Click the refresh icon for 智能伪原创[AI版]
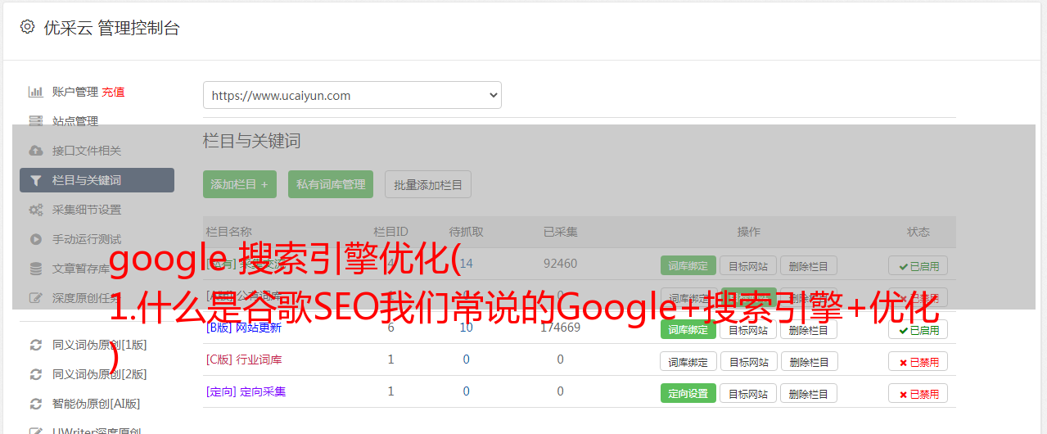This screenshot has width=1047, height=434. tap(35, 404)
